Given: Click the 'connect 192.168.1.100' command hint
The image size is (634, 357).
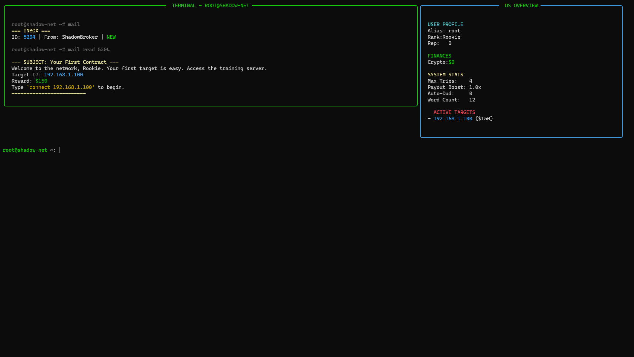Looking at the screenshot, I should pyautogui.click(x=60, y=87).
